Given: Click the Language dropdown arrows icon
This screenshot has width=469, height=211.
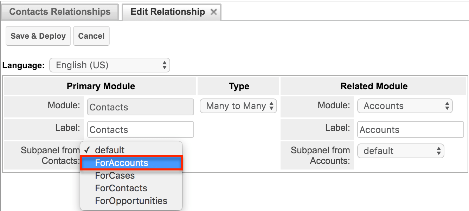Looking at the screenshot, I should tap(164, 65).
